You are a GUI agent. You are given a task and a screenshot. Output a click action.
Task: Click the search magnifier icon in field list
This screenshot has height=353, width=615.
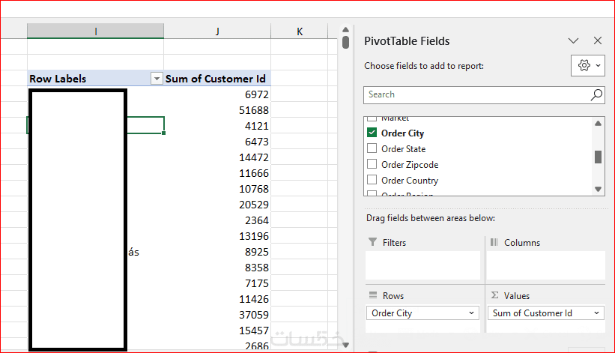click(x=596, y=95)
